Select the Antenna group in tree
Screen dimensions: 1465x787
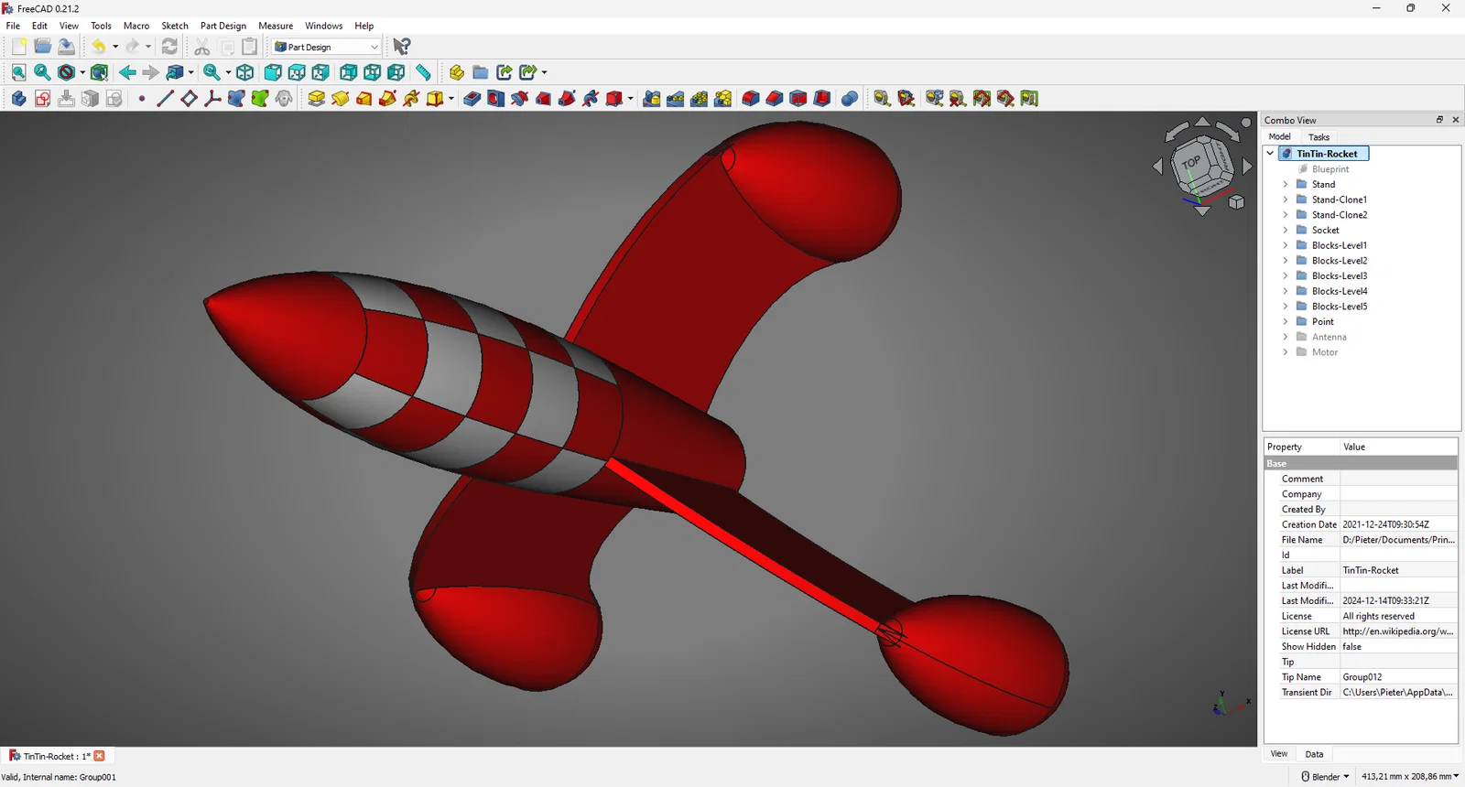tap(1329, 337)
